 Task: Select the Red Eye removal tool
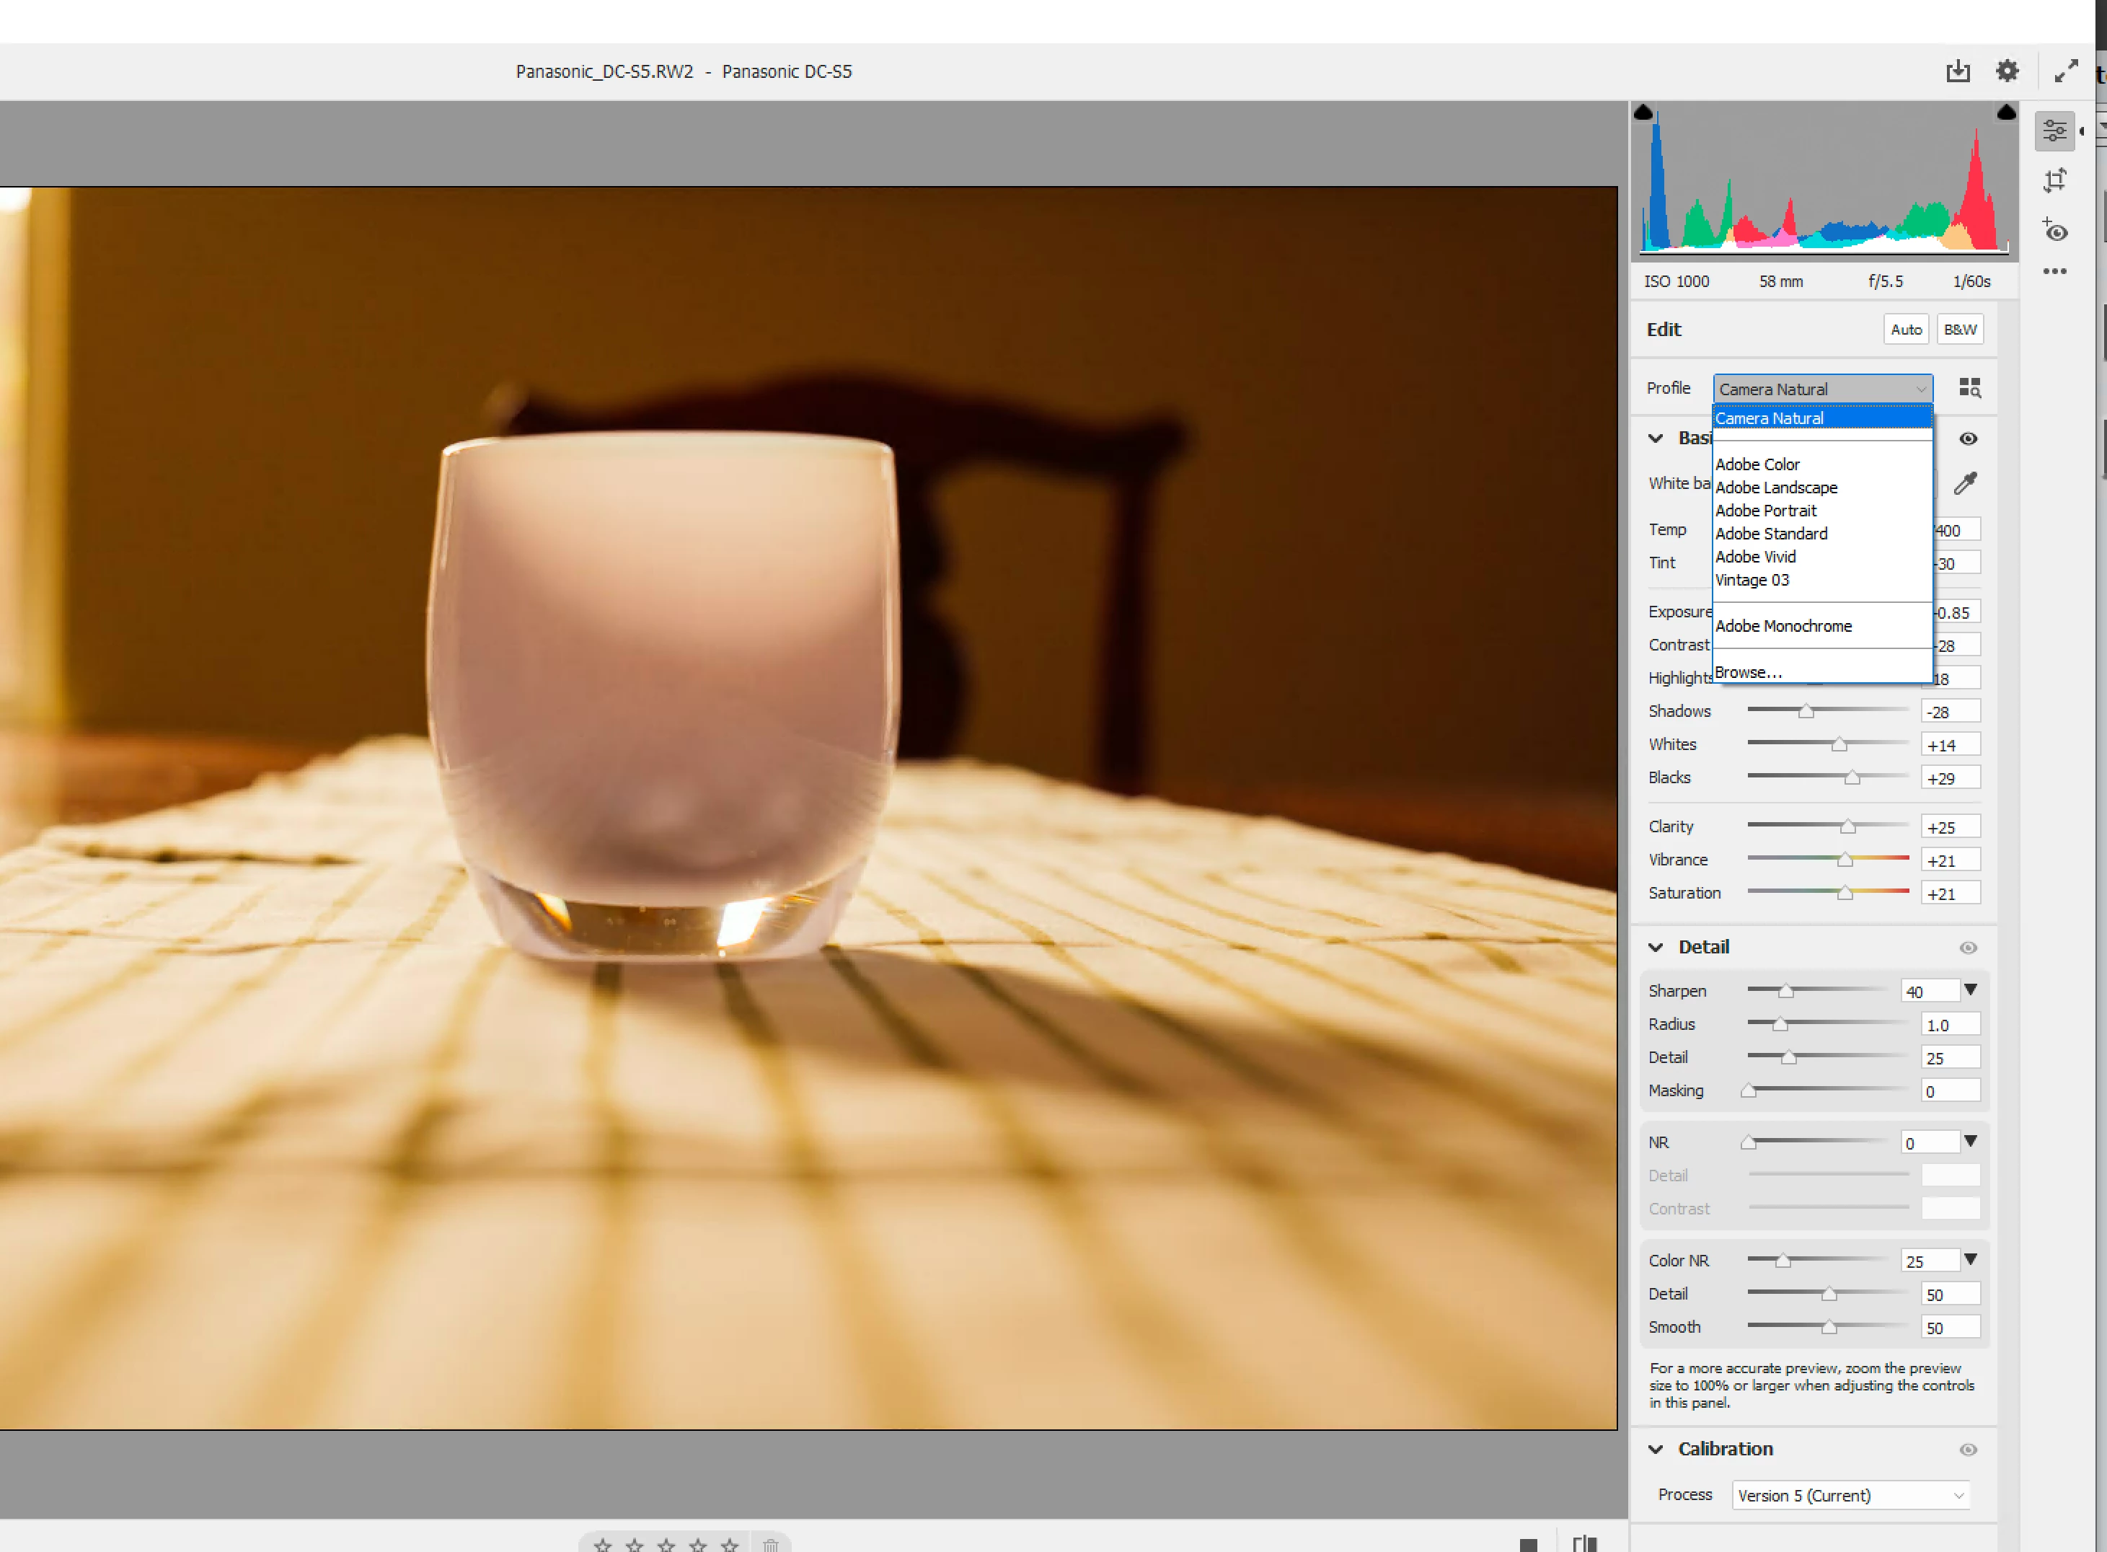tap(2054, 230)
